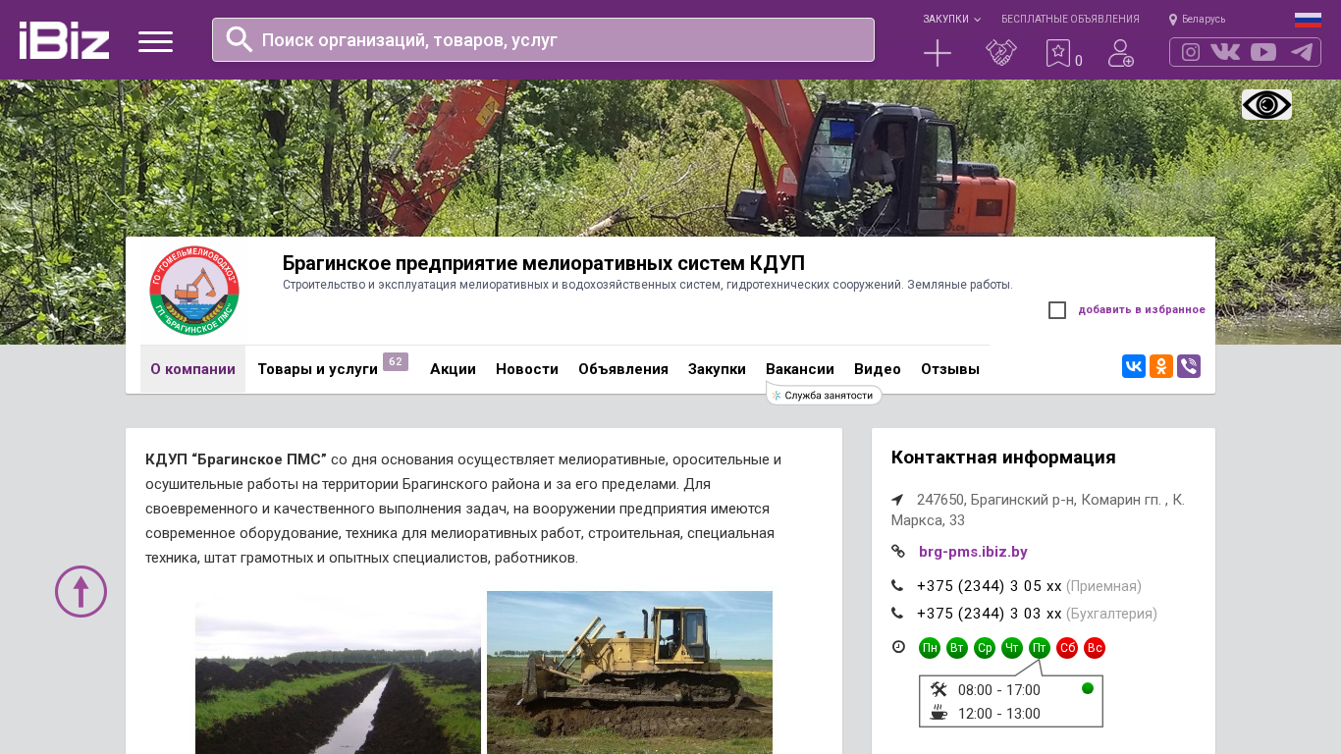Viewport: 1341px width, 754px height.
Task: Share the page via Viber button
Action: point(1189,366)
